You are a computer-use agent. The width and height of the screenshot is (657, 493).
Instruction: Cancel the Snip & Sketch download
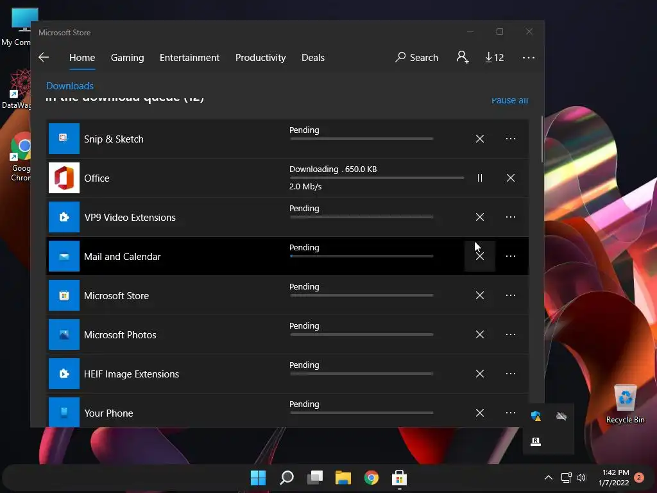(x=480, y=139)
